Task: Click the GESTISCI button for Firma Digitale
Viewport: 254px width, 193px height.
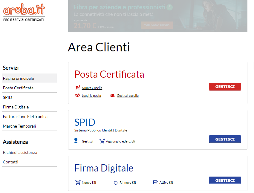Action: (x=225, y=180)
